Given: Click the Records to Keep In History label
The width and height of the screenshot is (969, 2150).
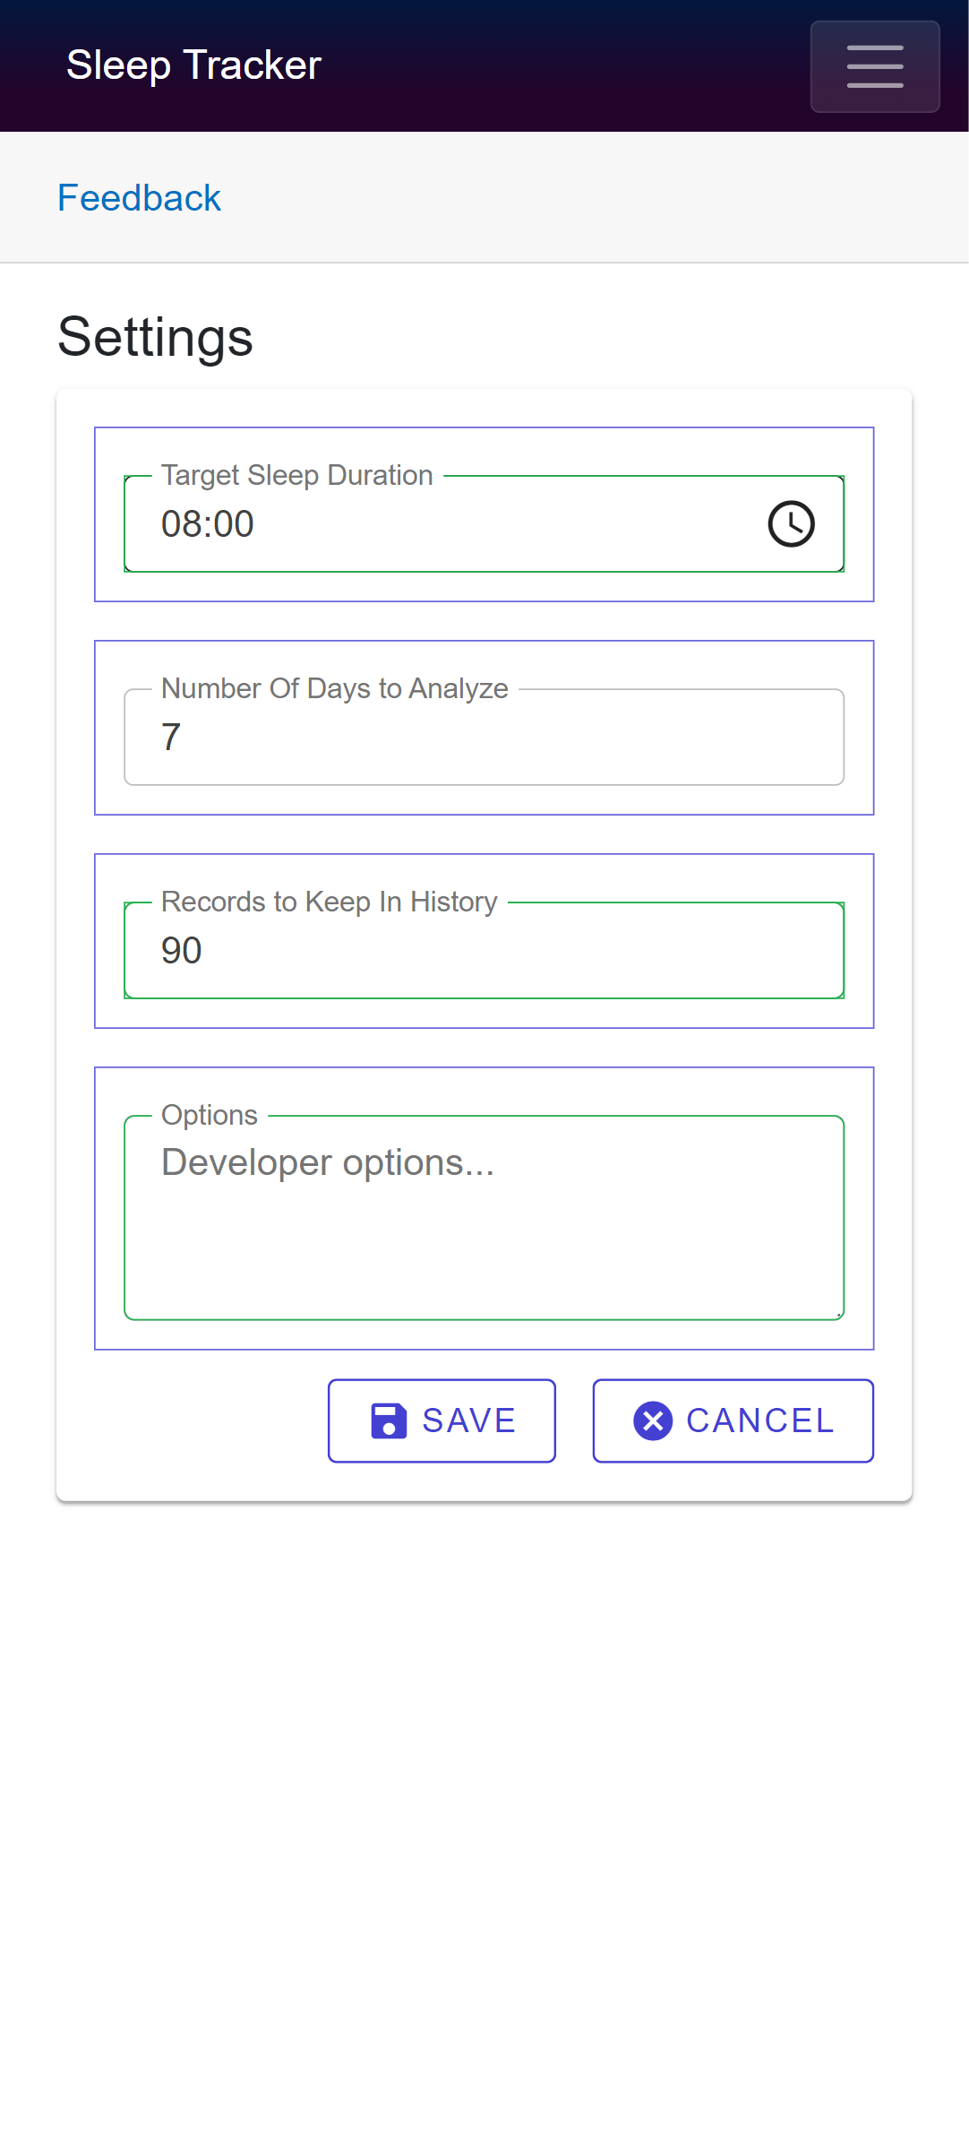Looking at the screenshot, I should click(330, 902).
